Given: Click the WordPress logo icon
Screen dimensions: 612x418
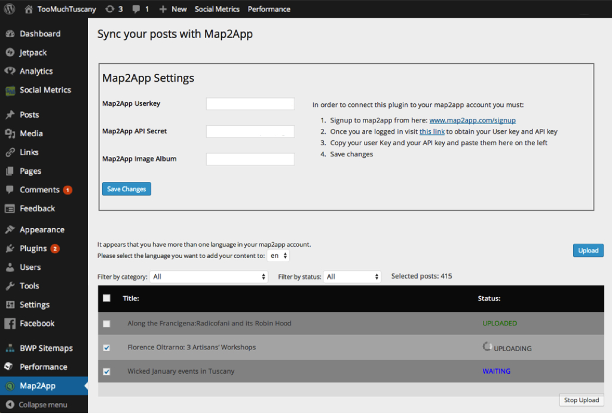Looking at the screenshot, I should [x=10, y=9].
